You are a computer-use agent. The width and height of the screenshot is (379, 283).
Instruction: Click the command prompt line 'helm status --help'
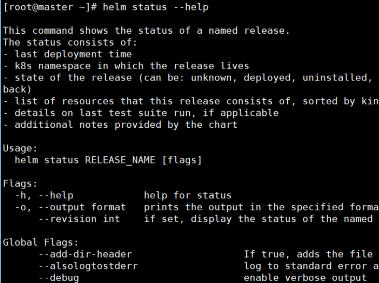106,7
